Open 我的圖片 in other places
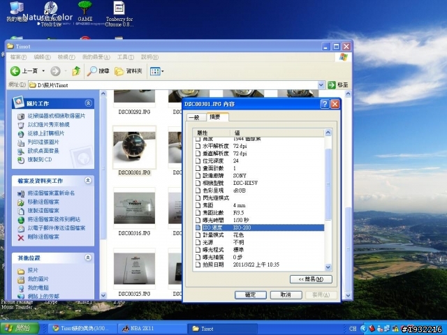This screenshot has width=447, height=335. [38, 279]
